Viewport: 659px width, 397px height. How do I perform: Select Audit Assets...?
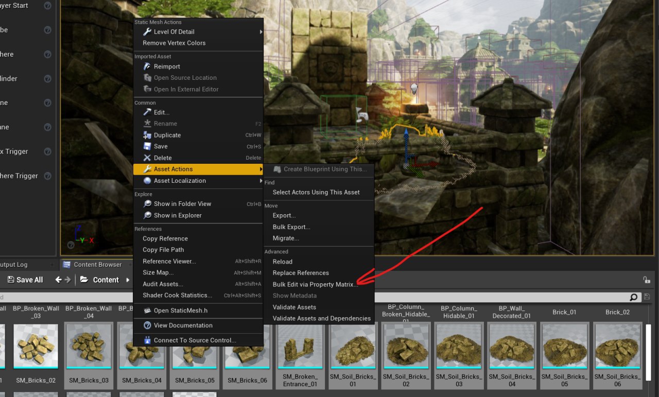(198, 284)
